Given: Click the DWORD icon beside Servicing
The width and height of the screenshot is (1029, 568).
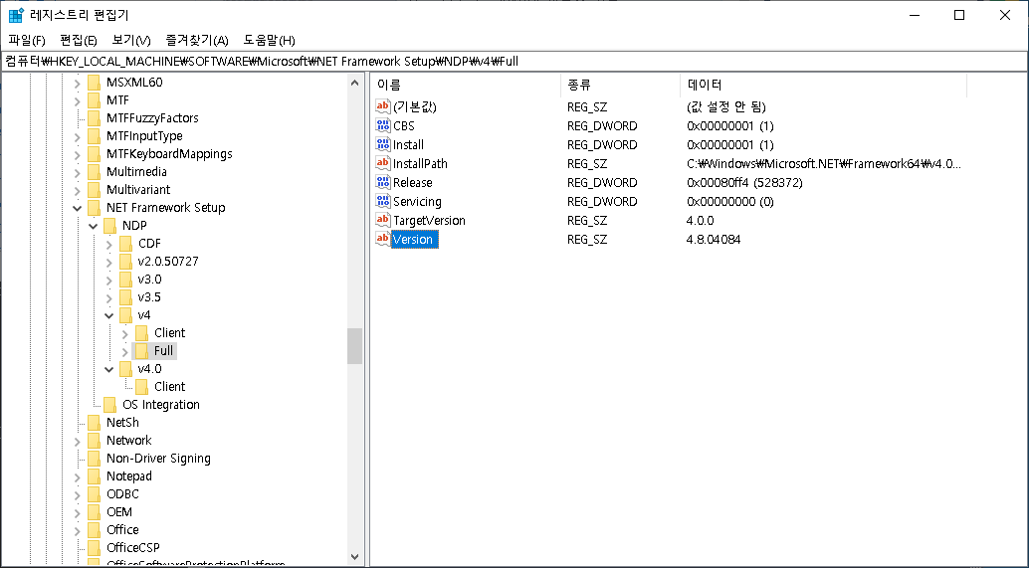Looking at the screenshot, I should pos(382,201).
